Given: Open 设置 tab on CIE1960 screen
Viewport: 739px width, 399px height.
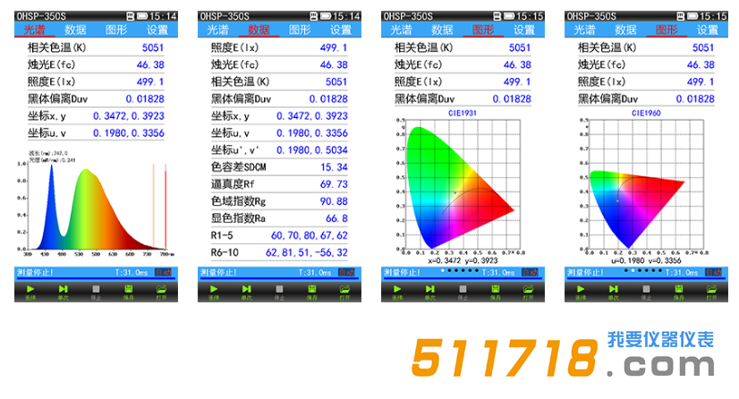Looking at the screenshot, I should (708, 30).
